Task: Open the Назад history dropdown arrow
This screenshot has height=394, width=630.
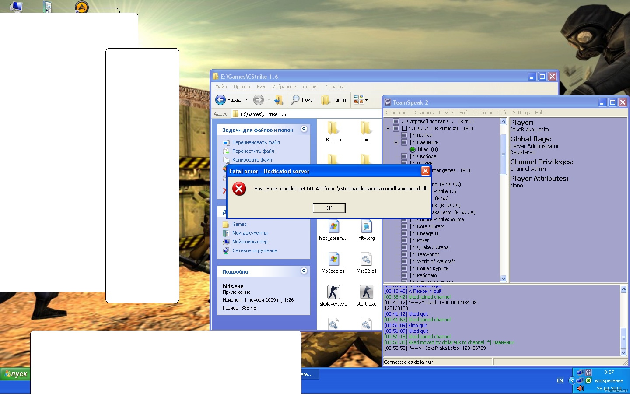Action: [246, 100]
